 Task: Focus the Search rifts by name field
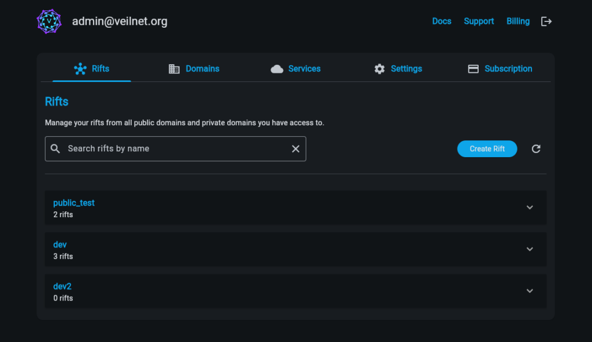(176, 148)
